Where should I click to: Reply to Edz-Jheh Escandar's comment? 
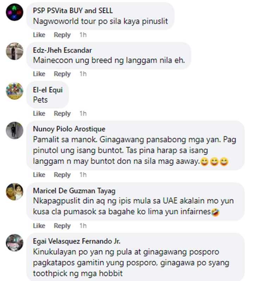click(62, 74)
